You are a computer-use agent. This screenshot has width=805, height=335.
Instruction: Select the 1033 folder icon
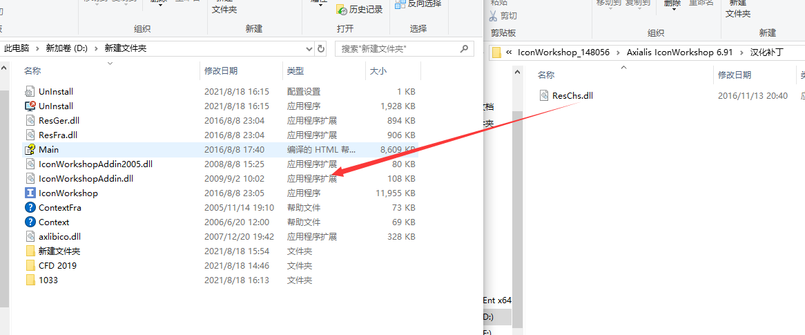[x=30, y=280]
